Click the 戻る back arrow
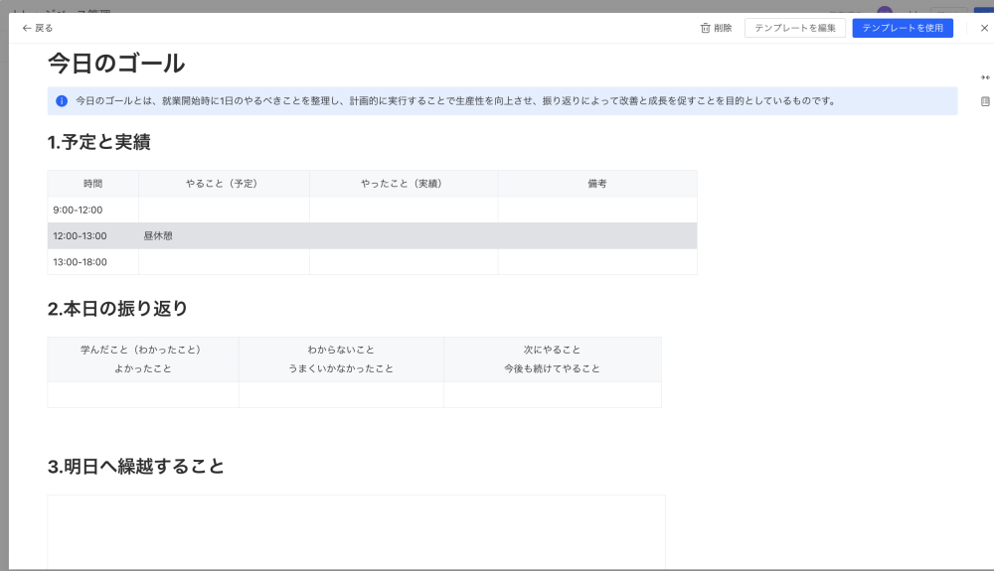 [x=27, y=28]
